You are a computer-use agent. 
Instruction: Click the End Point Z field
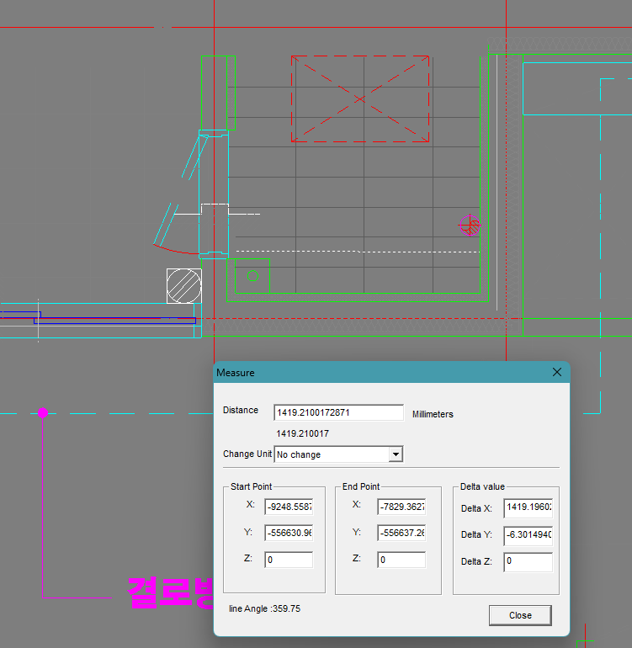point(401,560)
